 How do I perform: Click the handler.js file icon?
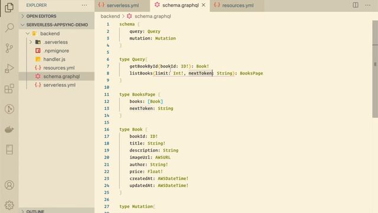[38, 59]
